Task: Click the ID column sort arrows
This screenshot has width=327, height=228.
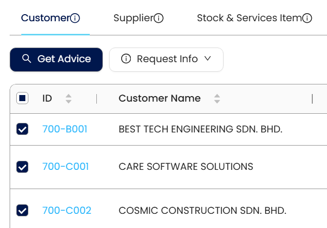Action: click(68, 99)
